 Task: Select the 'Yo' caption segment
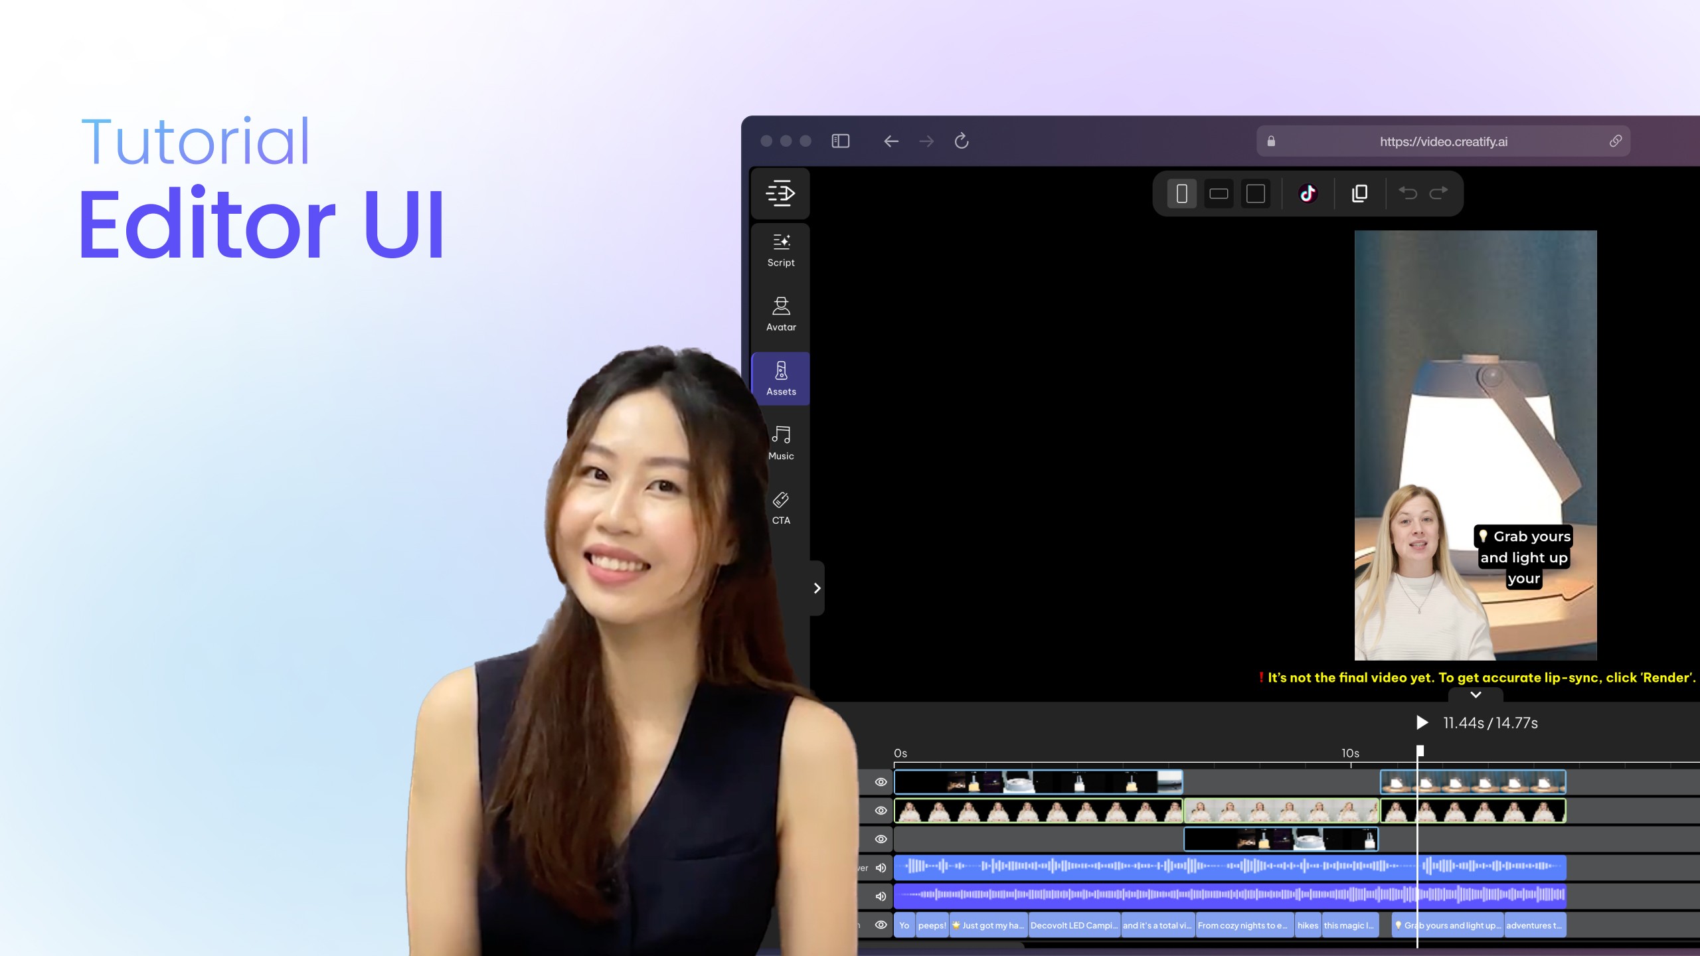pos(904,925)
